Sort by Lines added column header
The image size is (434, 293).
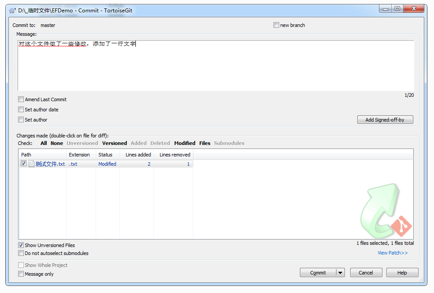(137, 155)
